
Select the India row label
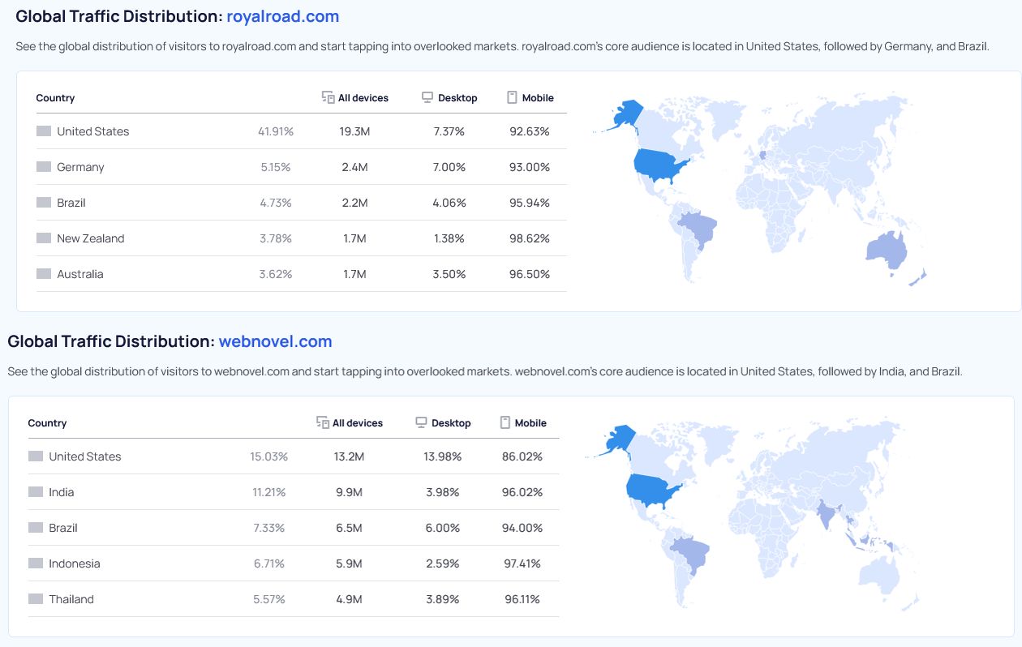click(61, 492)
